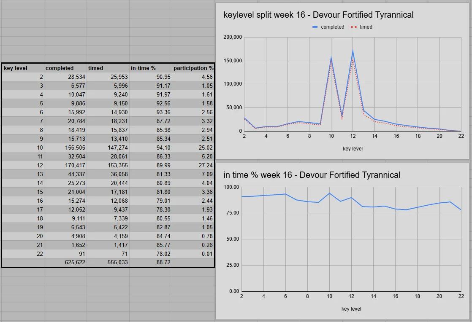
Task: Click total timed cell 555,033
Action: coord(108,262)
